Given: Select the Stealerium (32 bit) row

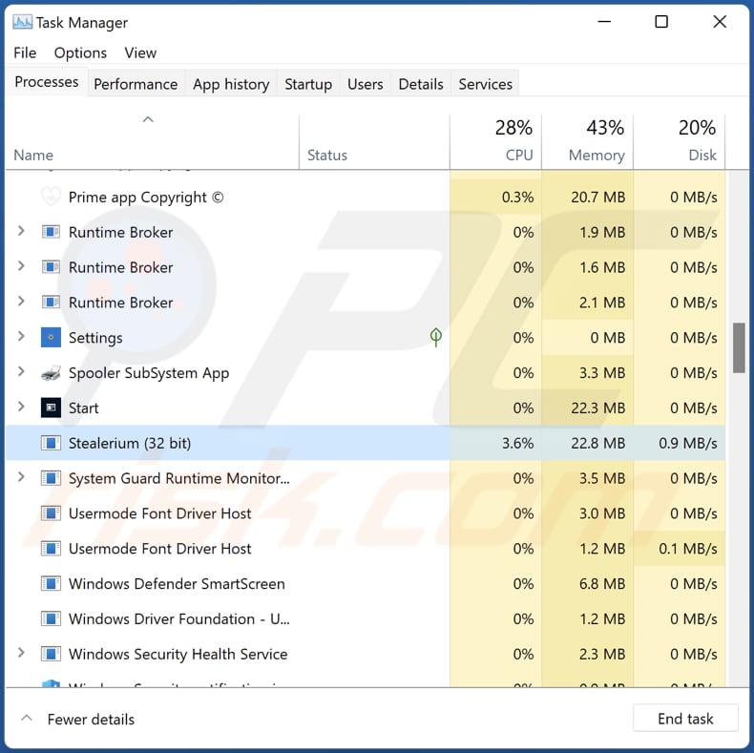Looking at the screenshot, I should click(366, 443).
